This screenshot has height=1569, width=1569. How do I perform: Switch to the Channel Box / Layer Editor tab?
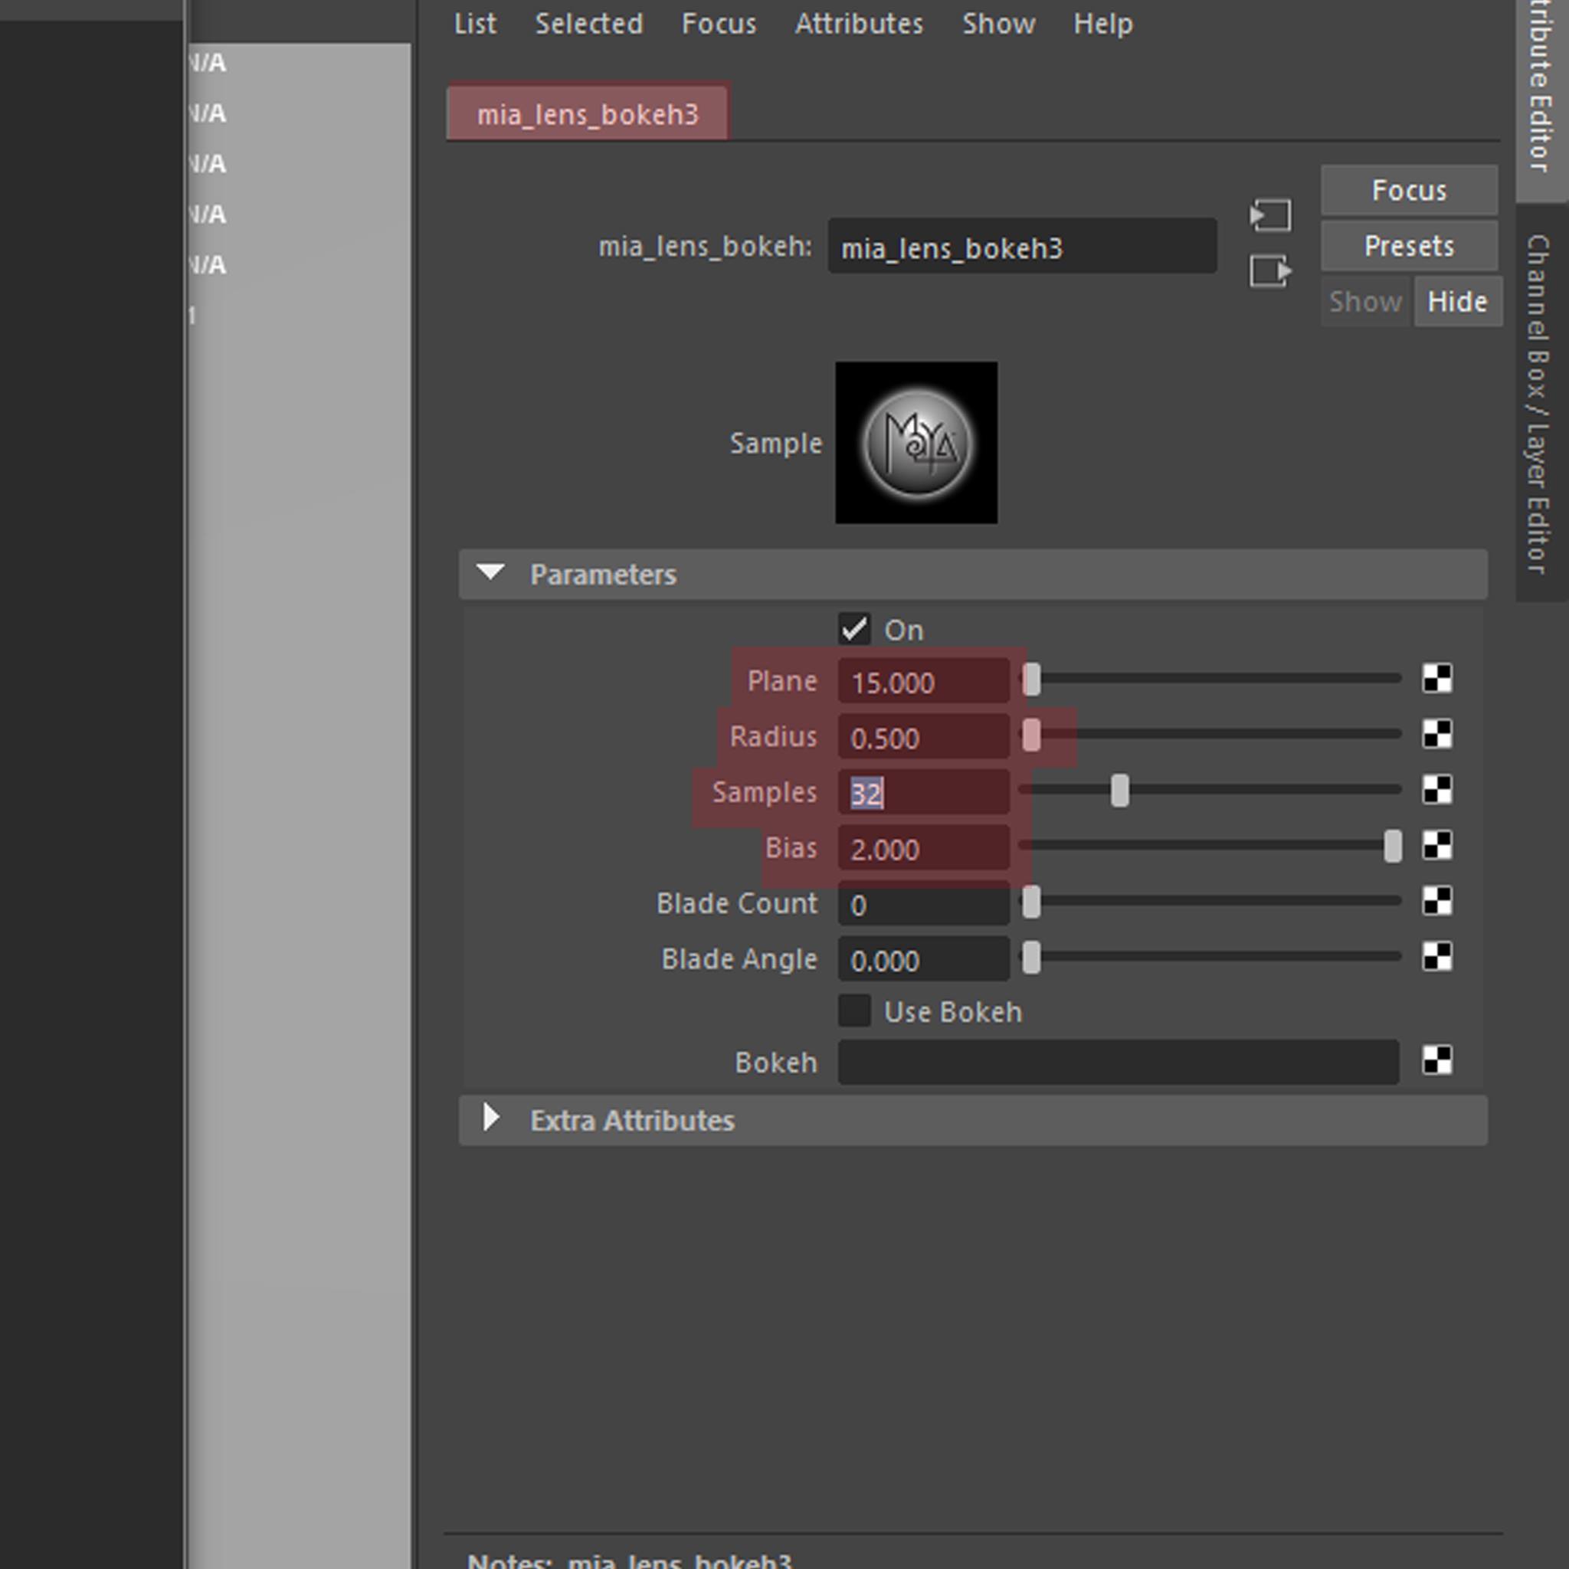click(x=1538, y=404)
